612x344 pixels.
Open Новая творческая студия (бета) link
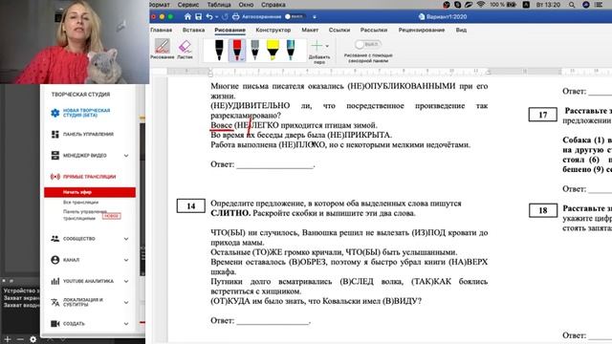tap(87, 113)
